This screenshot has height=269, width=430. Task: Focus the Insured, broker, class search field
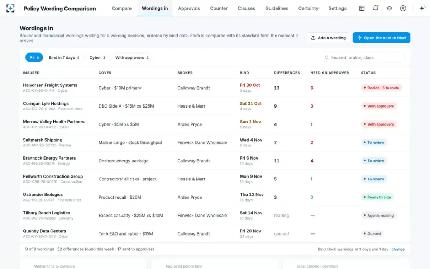[363, 57]
